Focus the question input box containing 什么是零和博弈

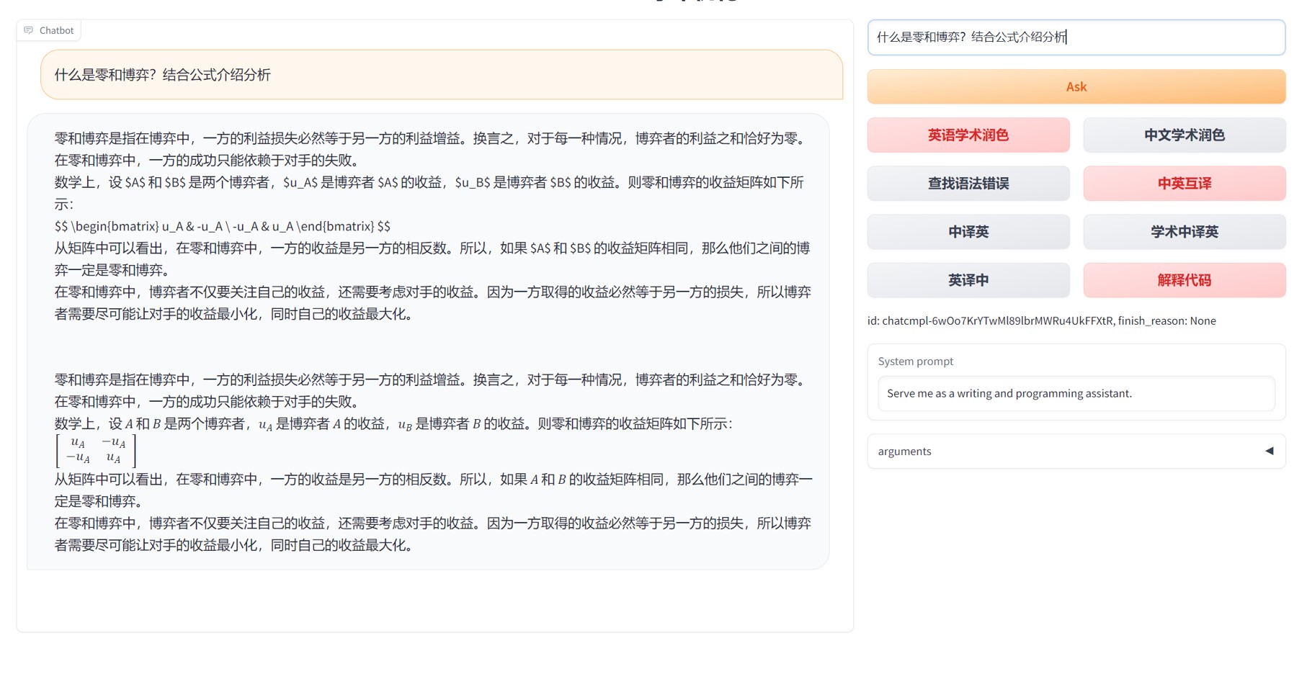1075,37
